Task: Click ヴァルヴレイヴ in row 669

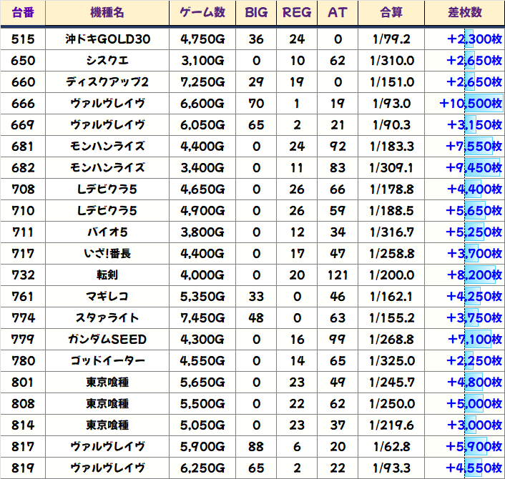Action: click(107, 125)
